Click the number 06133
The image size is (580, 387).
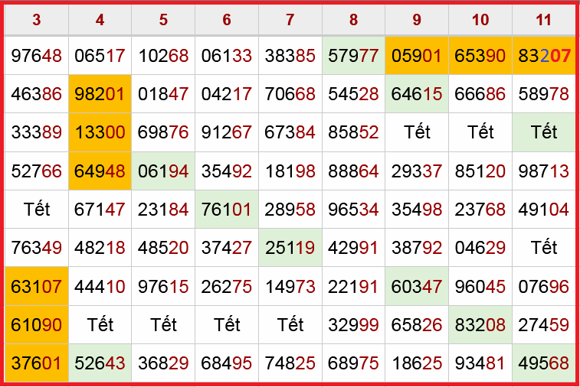pos(227,56)
